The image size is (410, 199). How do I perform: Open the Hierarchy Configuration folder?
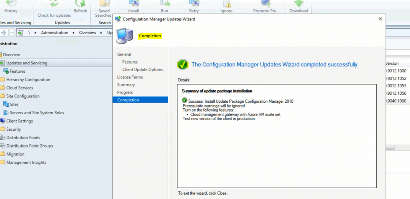click(28, 80)
